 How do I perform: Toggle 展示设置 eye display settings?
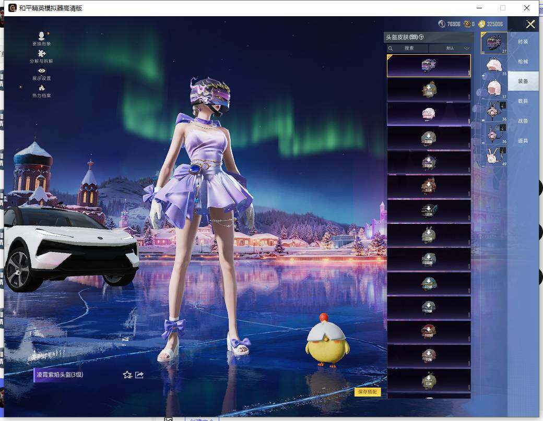42,71
